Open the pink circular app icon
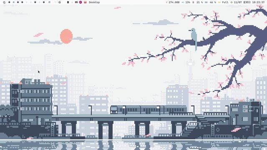 click(81, 2)
